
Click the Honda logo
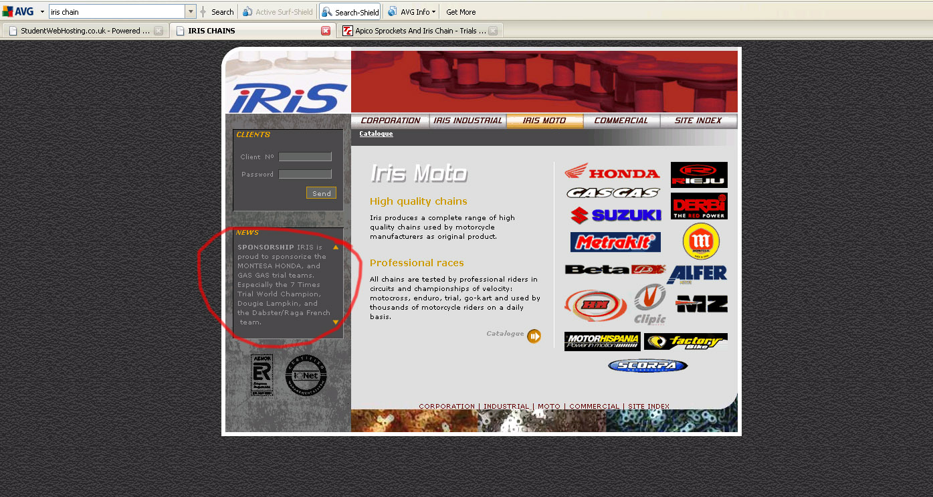point(612,172)
